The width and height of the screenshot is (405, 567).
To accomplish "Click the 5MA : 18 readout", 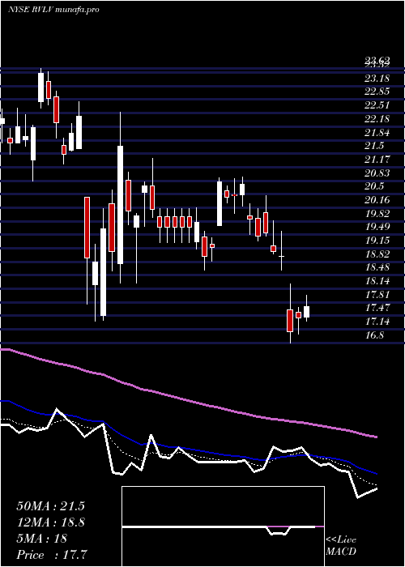I will (x=41, y=539).
